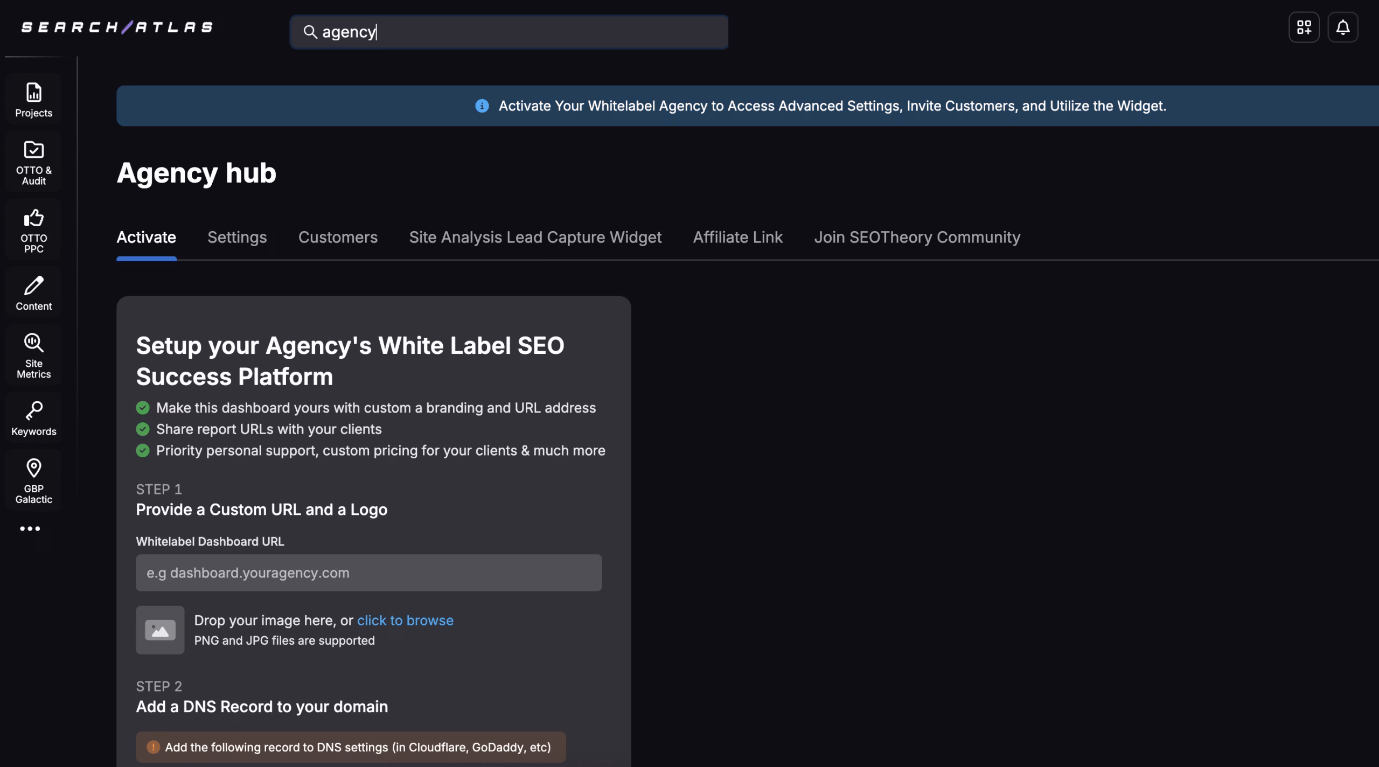The width and height of the screenshot is (1379, 767).
Task: Open Projects in the sidebar
Action: (x=33, y=100)
